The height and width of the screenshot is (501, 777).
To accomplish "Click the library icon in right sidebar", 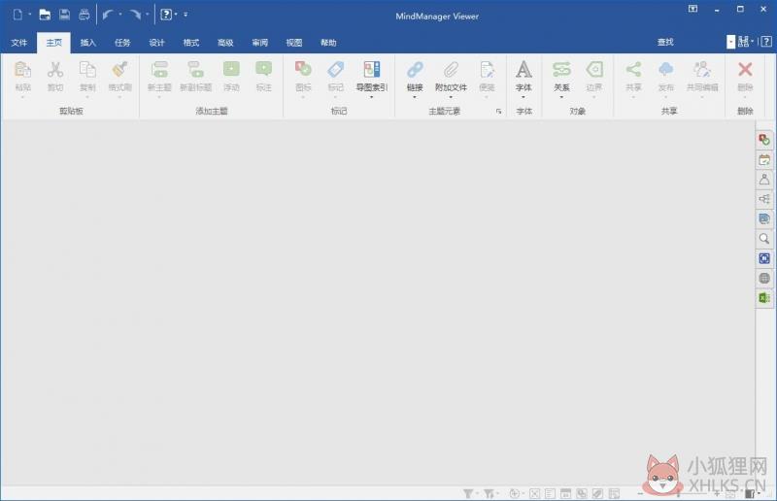I will point(764,219).
